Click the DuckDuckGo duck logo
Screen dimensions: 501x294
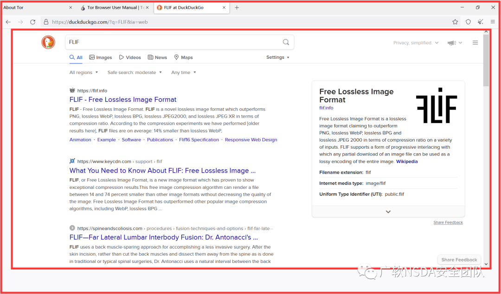point(48,42)
